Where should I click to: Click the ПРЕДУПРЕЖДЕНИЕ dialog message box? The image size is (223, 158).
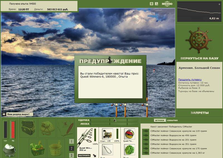pos(110,82)
